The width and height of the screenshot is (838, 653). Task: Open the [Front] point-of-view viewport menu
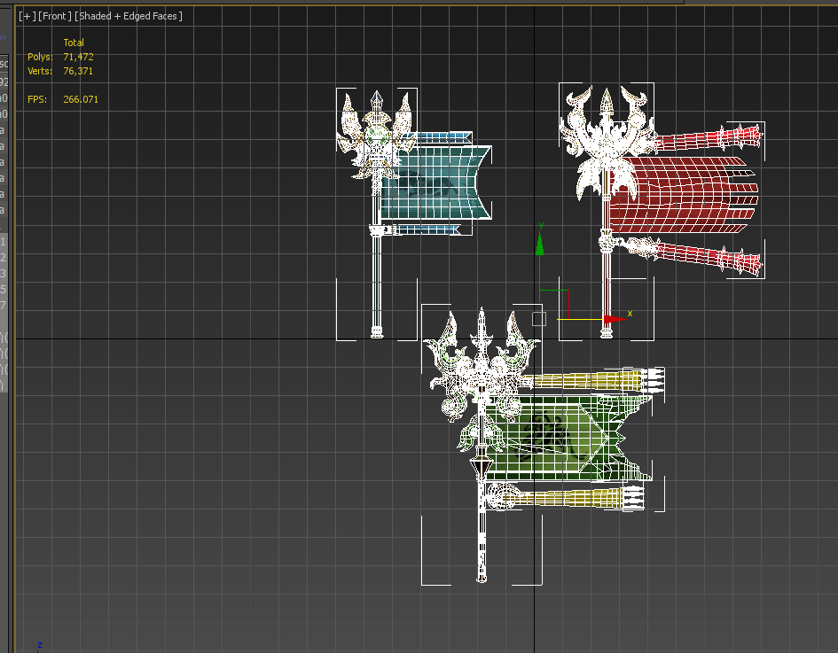(x=55, y=16)
